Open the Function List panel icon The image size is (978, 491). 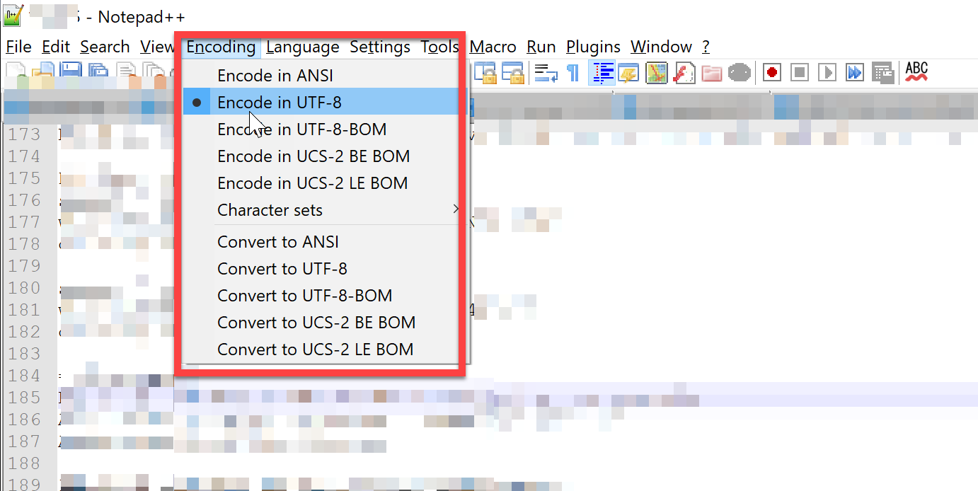[x=684, y=72]
